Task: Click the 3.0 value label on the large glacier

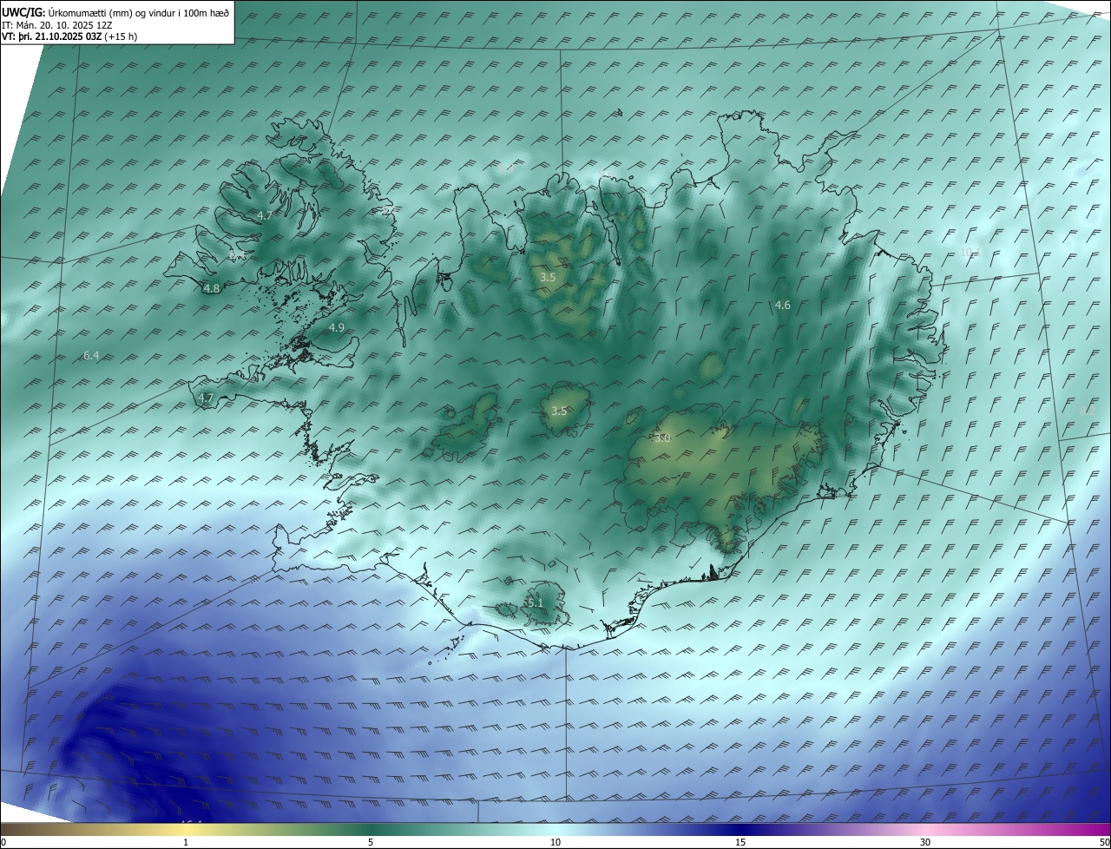Action: (x=663, y=438)
